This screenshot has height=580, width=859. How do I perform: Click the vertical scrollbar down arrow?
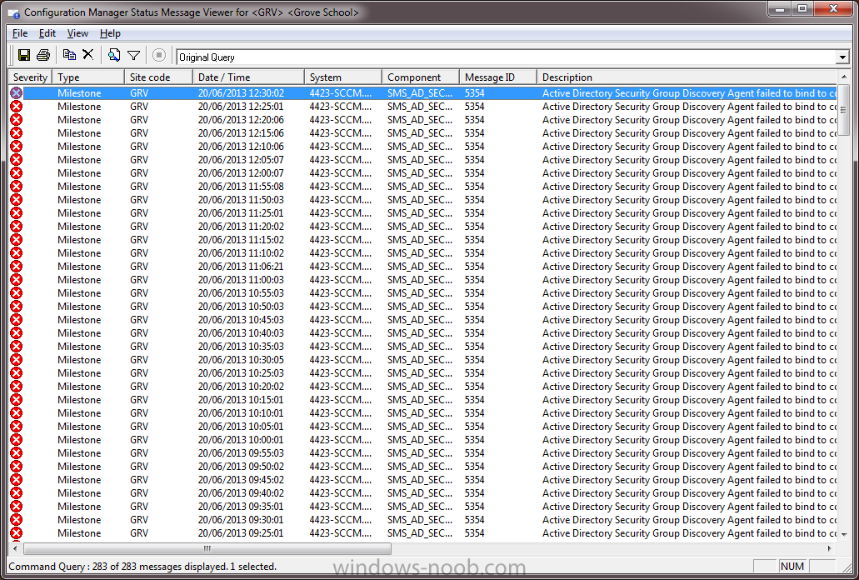(844, 534)
